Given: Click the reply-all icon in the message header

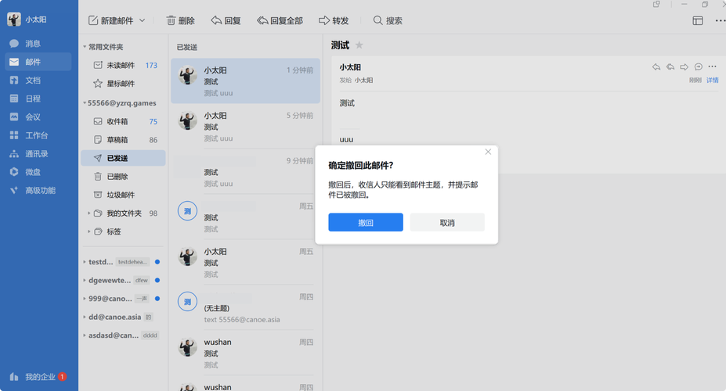Looking at the screenshot, I should click(670, 67).
